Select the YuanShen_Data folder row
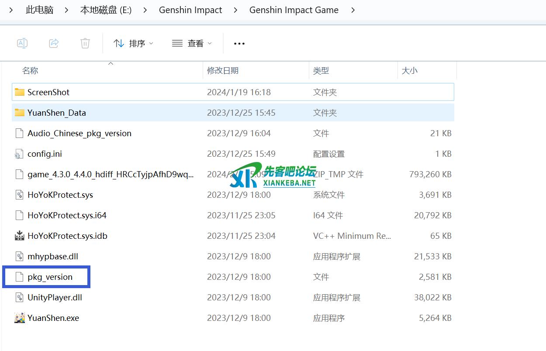Viewport: 546px width, 351px height. 57,113
